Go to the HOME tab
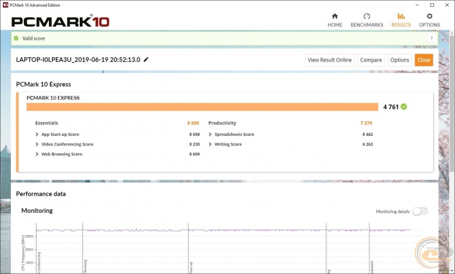The image size is (455, 274). pyautogui.click(x=335, y=21)
